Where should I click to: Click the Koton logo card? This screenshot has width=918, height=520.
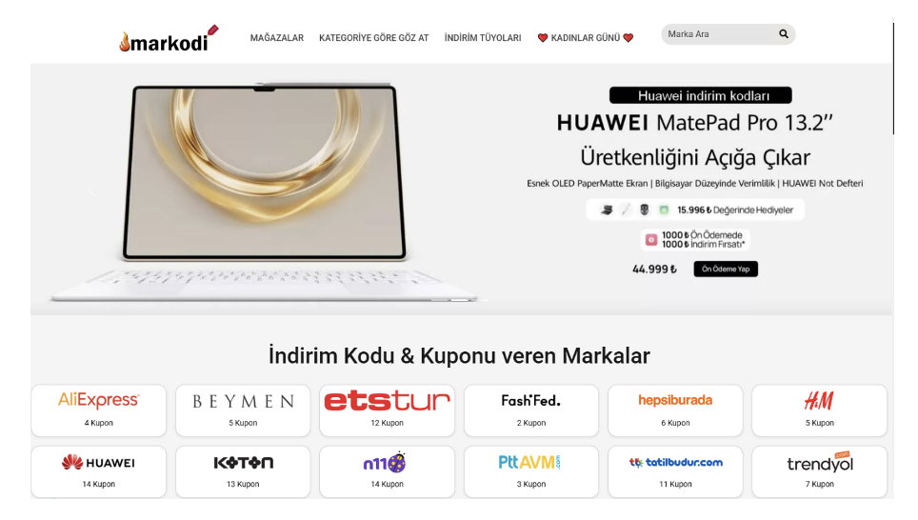coord(243,472)
